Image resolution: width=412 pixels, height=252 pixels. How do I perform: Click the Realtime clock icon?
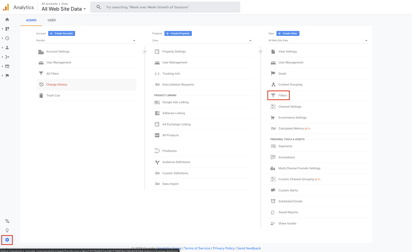[x=7, y=38]
